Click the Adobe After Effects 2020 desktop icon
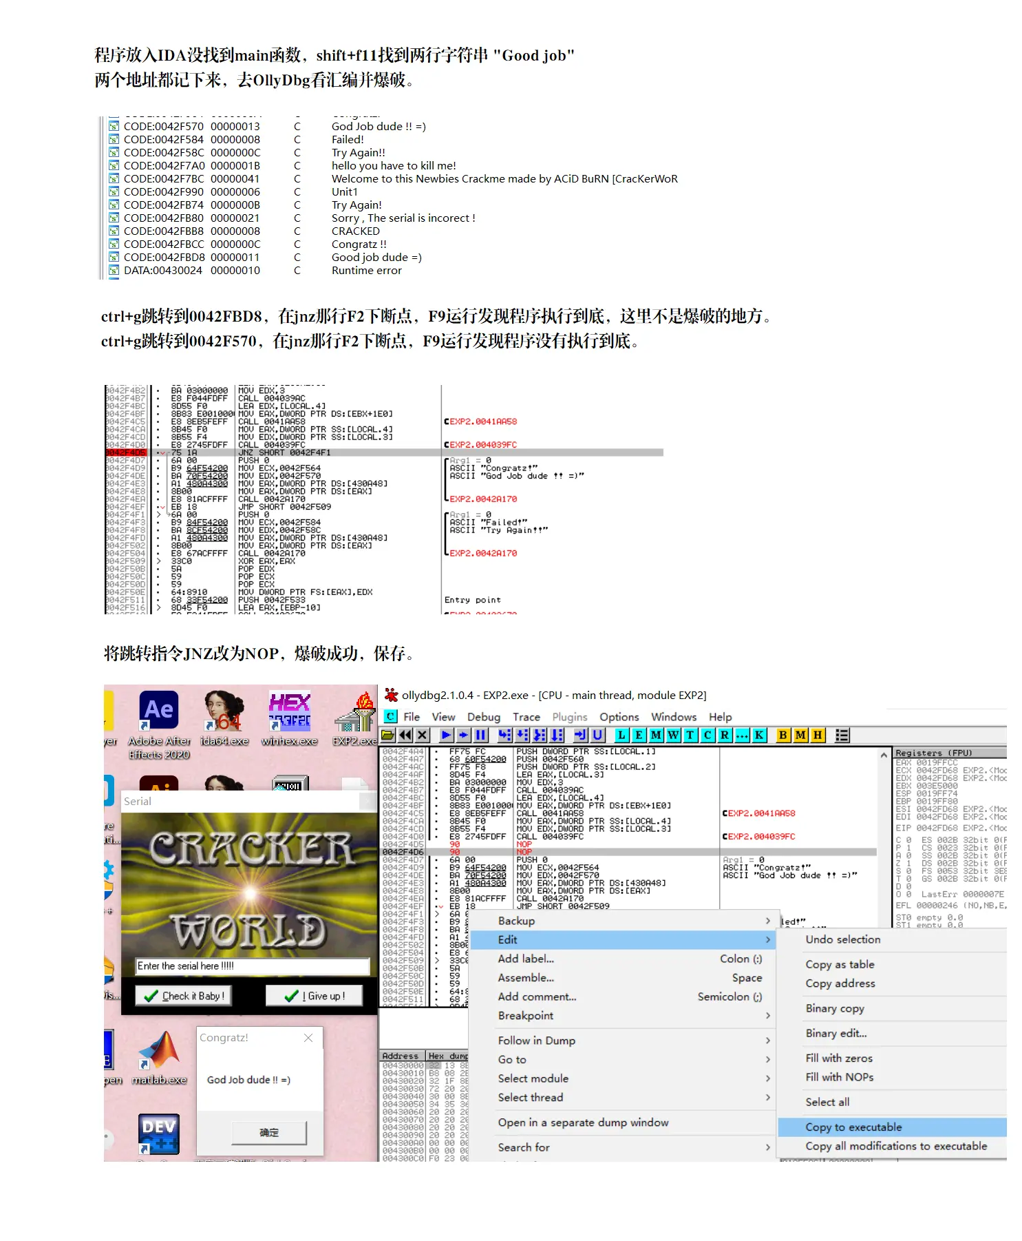The width and height of the screenshot is (1022, 1241). 160,726
